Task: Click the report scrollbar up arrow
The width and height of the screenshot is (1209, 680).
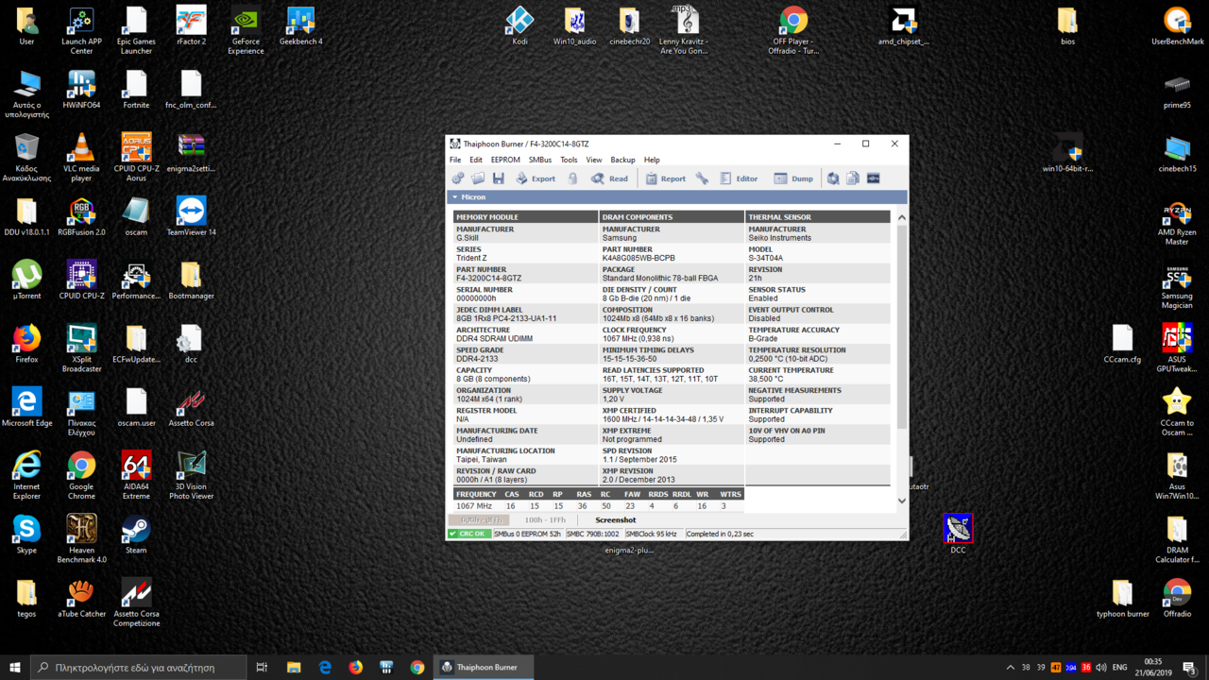Action: pos(901,217)
